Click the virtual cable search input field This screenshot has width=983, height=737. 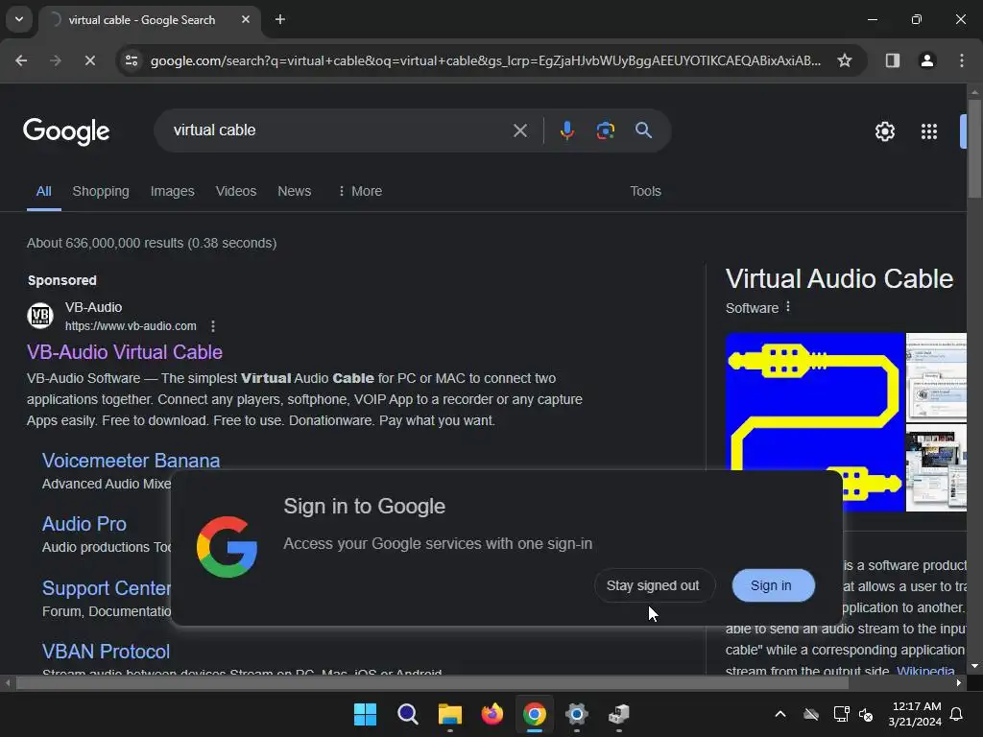click(339, 131)
